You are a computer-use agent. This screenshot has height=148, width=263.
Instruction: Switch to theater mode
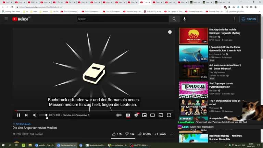[152, 115]
